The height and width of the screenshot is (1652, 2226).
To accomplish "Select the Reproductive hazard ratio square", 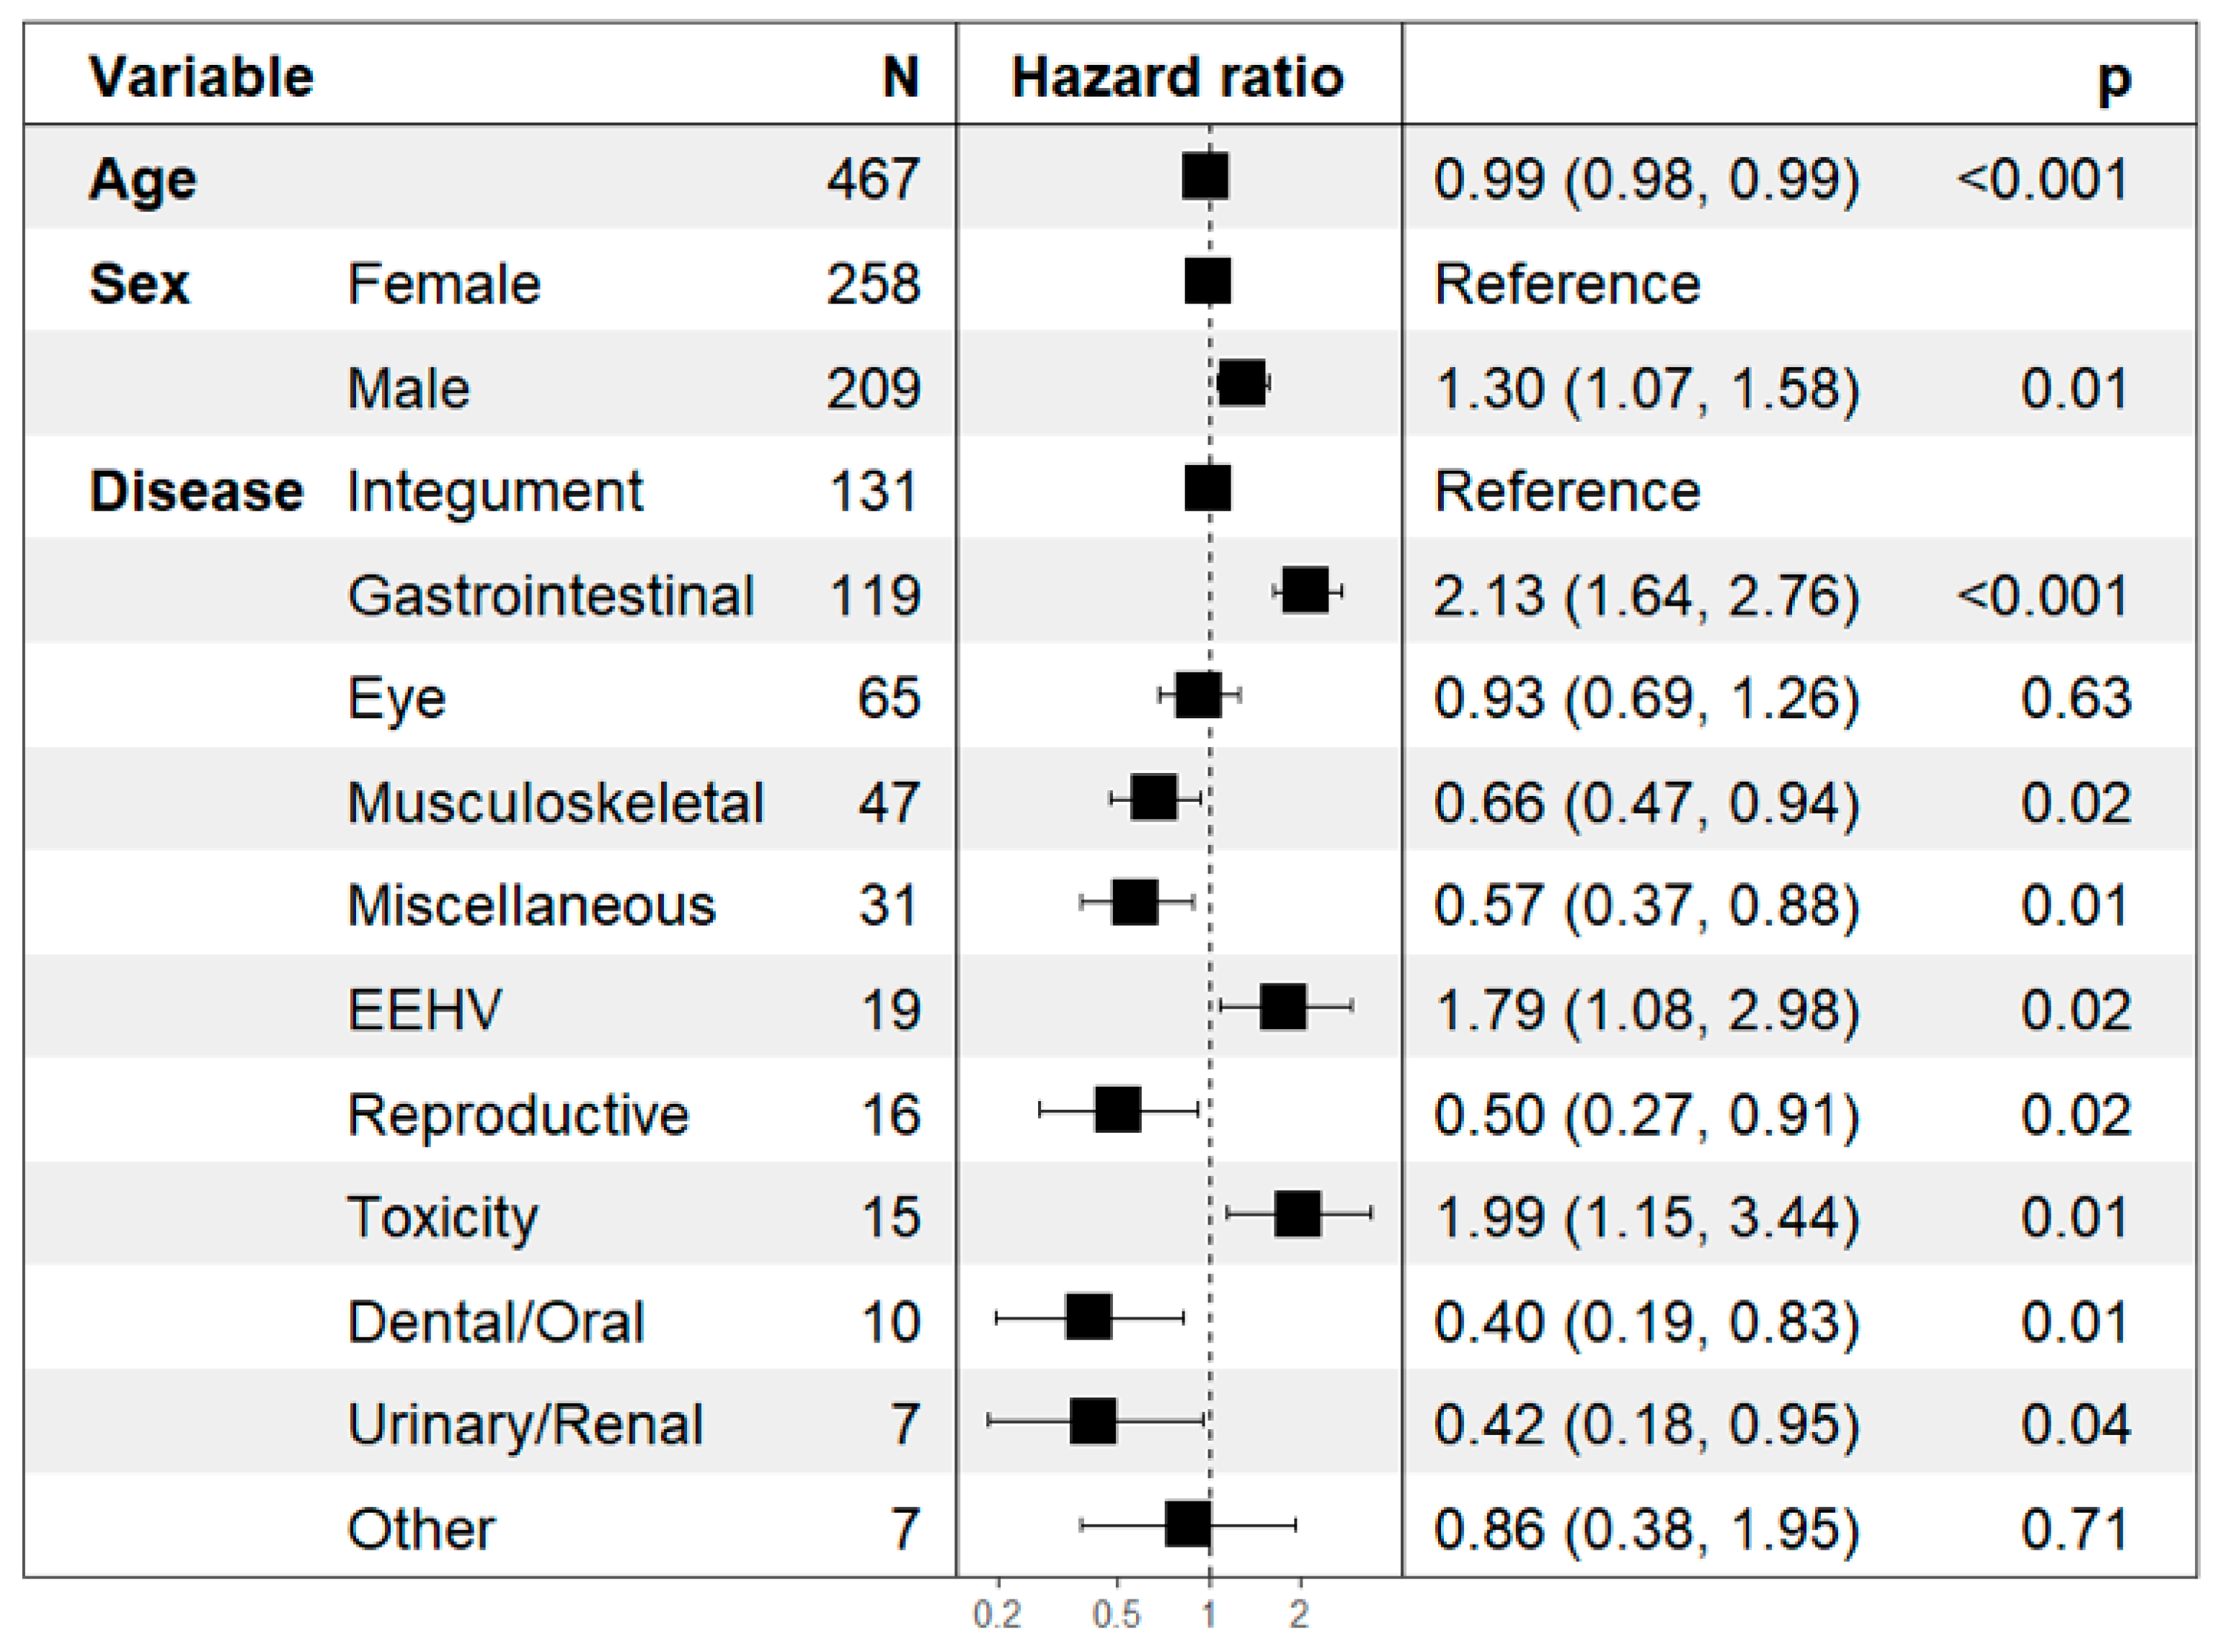I will click(1117, 1110).
